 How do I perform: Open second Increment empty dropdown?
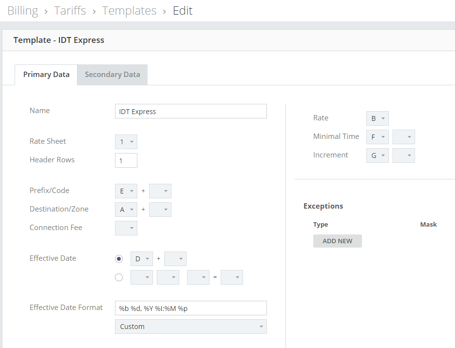click(x=404, y=155)
